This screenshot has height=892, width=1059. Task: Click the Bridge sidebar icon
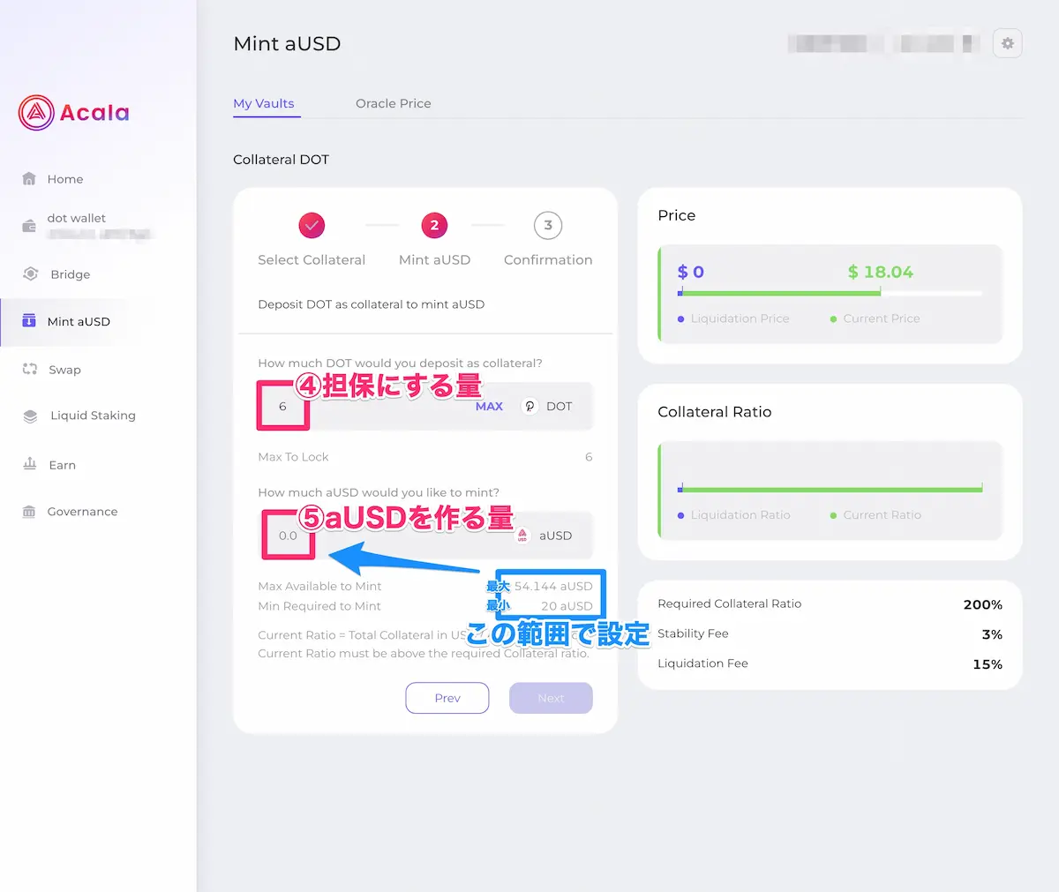tap(30, 274)
